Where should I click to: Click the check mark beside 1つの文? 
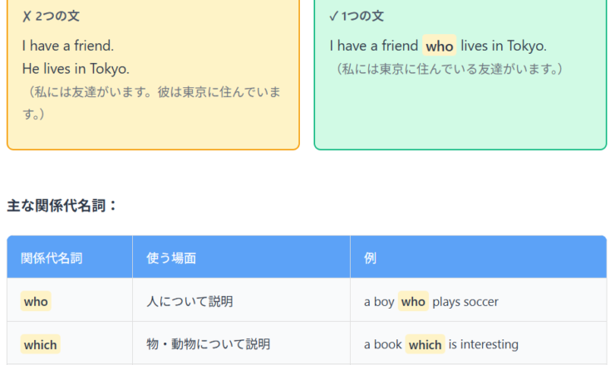click(333, 17)
